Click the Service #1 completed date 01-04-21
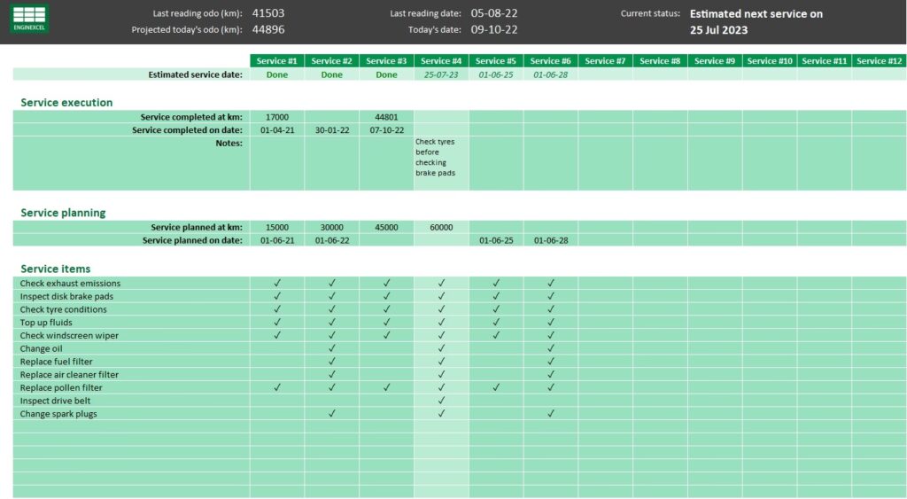The width and height of the screenshot is (907, 499). click(x=277, y=130)
